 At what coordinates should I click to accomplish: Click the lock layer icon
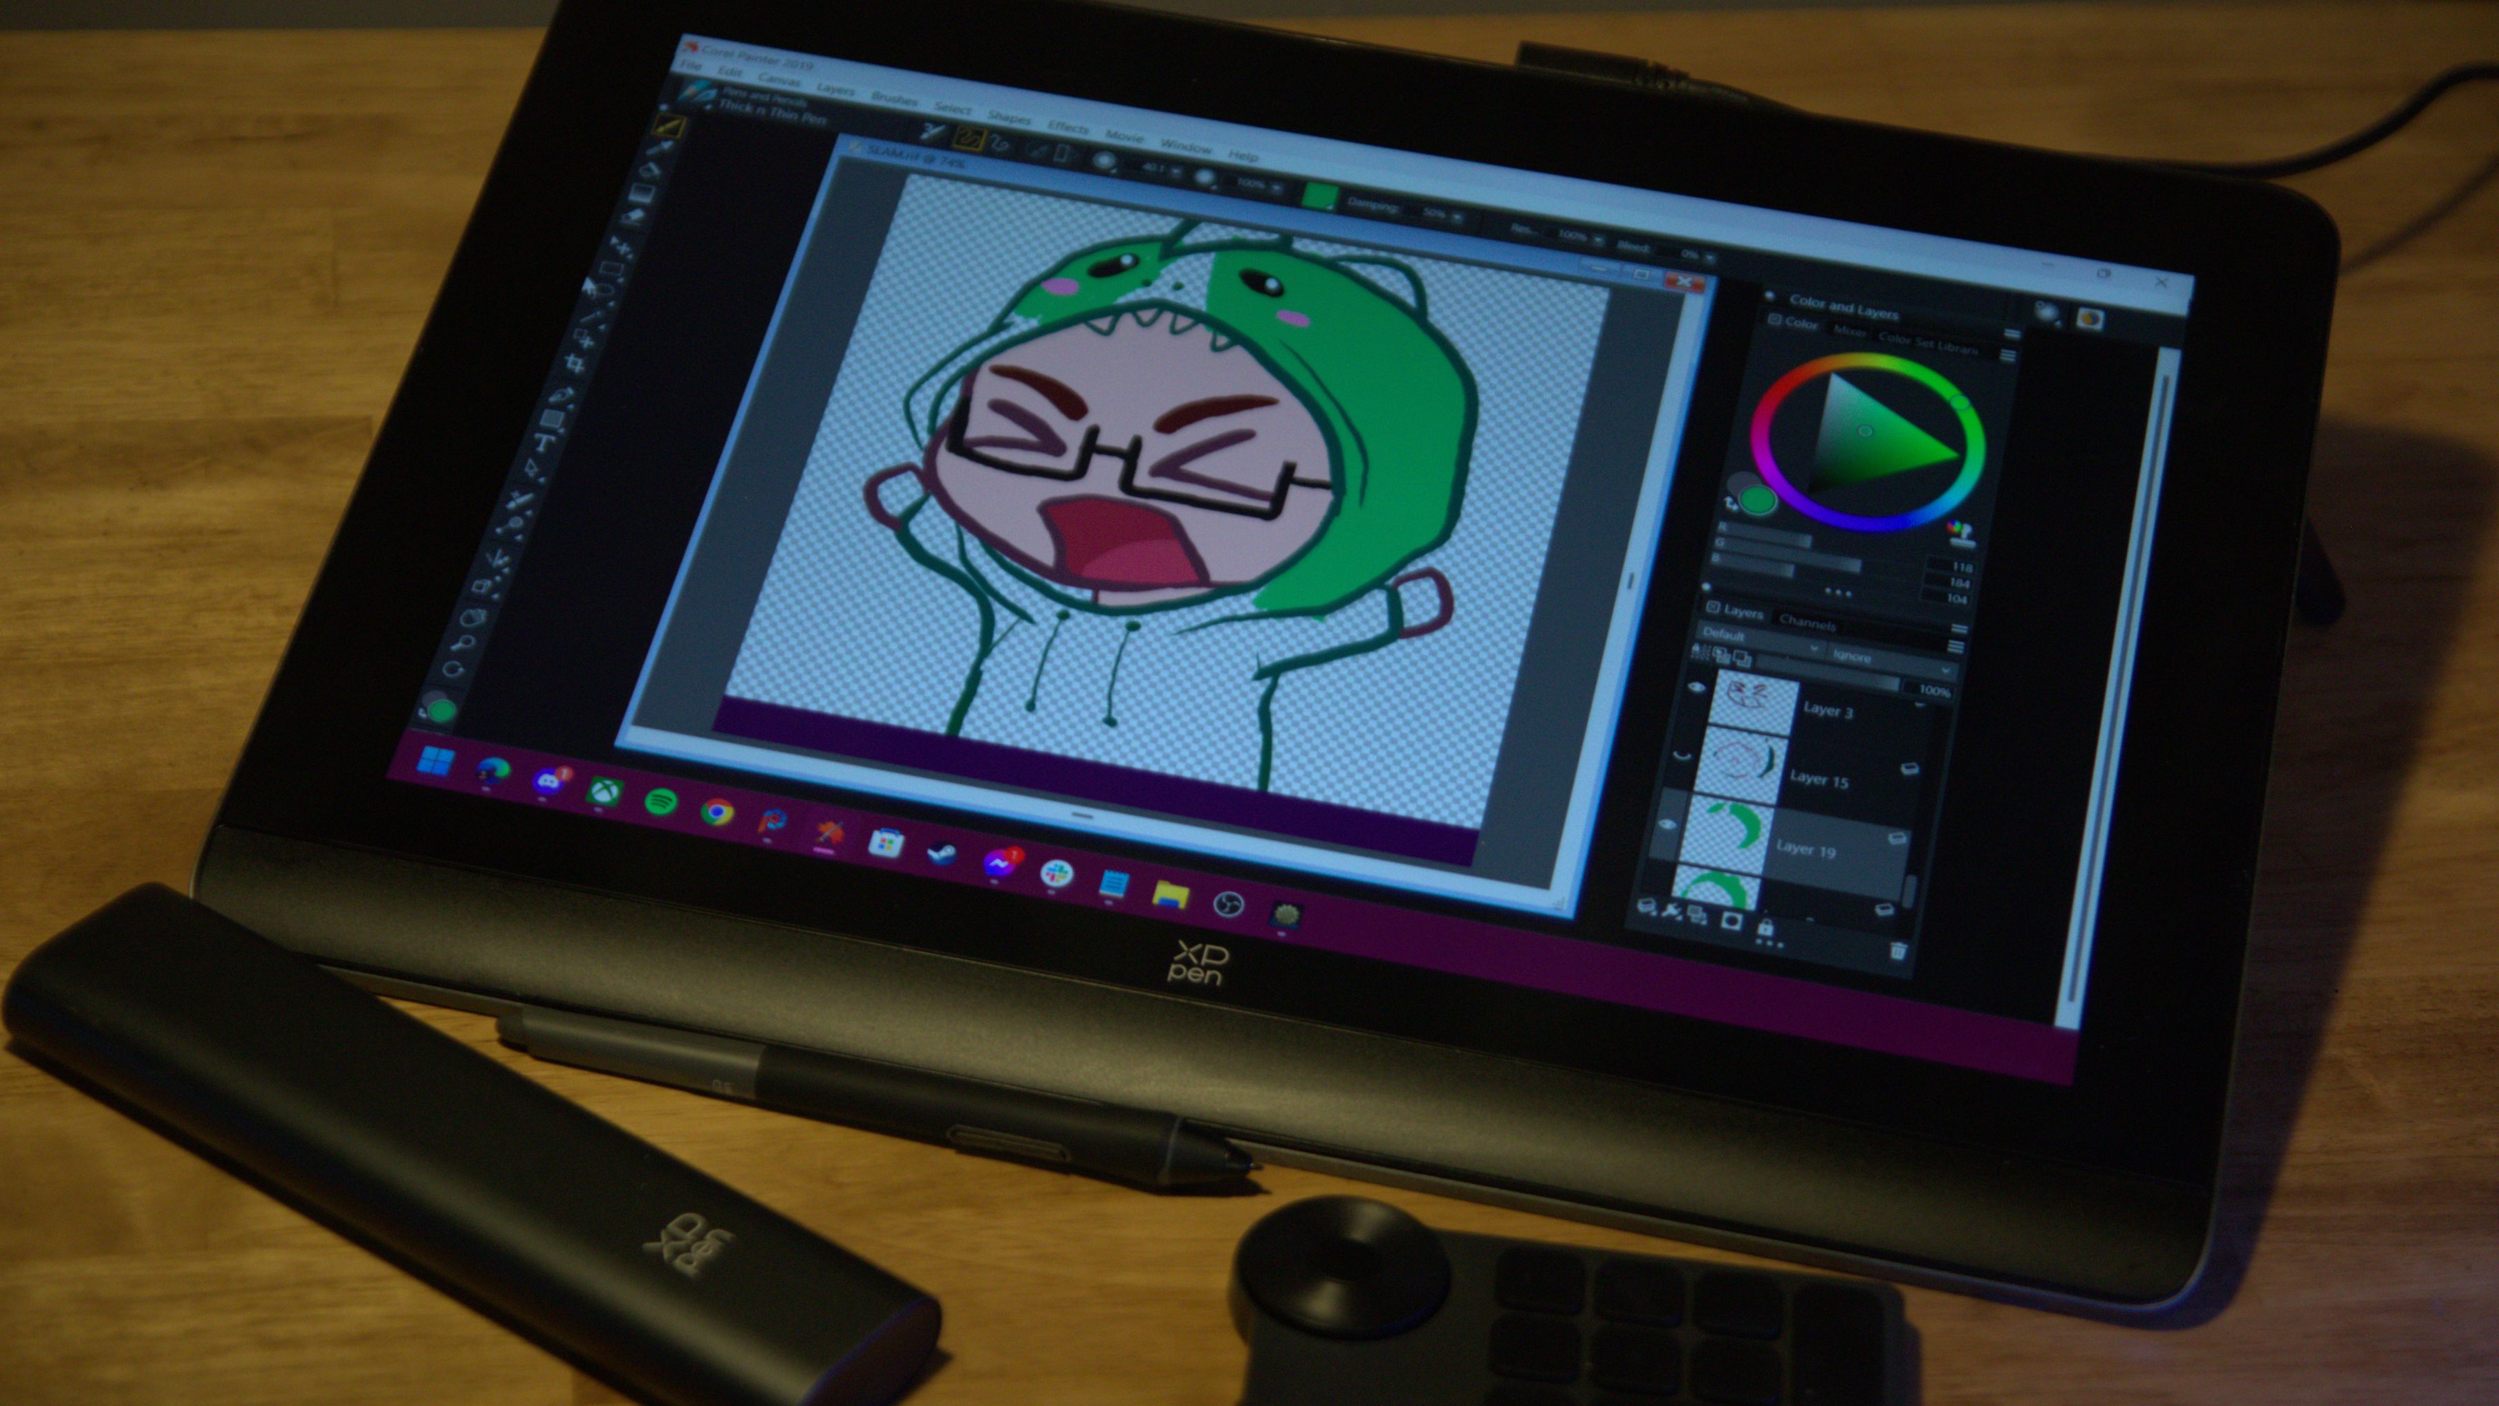1765,927
